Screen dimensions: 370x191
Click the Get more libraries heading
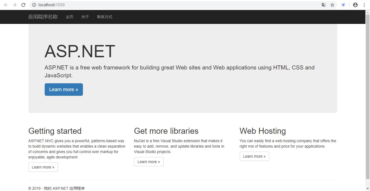(166, 131)
